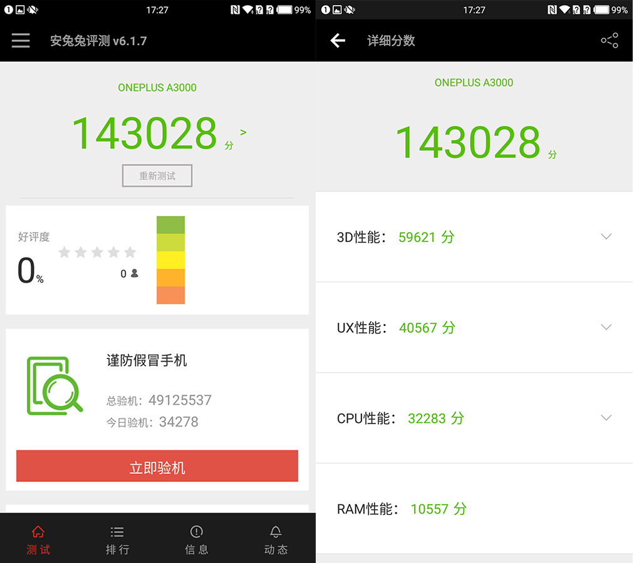Open the hamburger navigation menu
Image resolution: width=634 pixels, height=563 pixels.
[x=21, y=40]
